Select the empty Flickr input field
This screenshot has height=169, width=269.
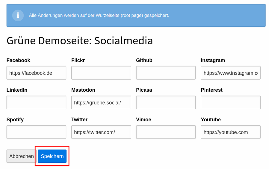pyautogui.click(x=101, y=73)
